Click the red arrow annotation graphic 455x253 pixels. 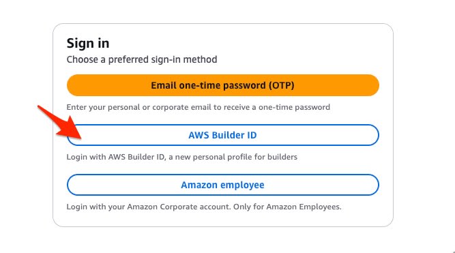tap(59, 122)
